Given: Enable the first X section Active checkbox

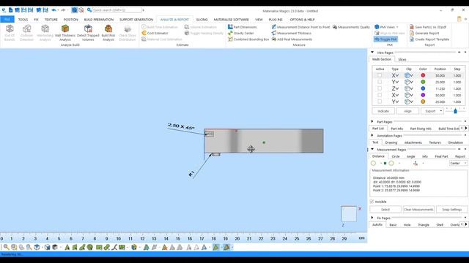Looking at the screenshot, I should pyautogui.click(x=380, y=75).
